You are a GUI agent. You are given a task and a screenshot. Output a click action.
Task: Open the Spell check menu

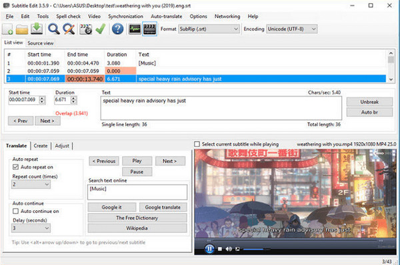tap(69, 17)
